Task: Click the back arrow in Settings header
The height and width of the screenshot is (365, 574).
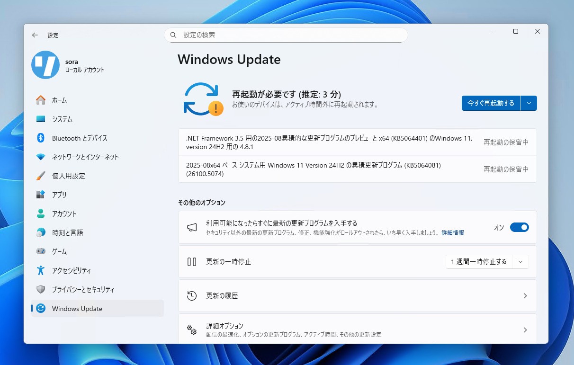Action: tap(35, 35)
